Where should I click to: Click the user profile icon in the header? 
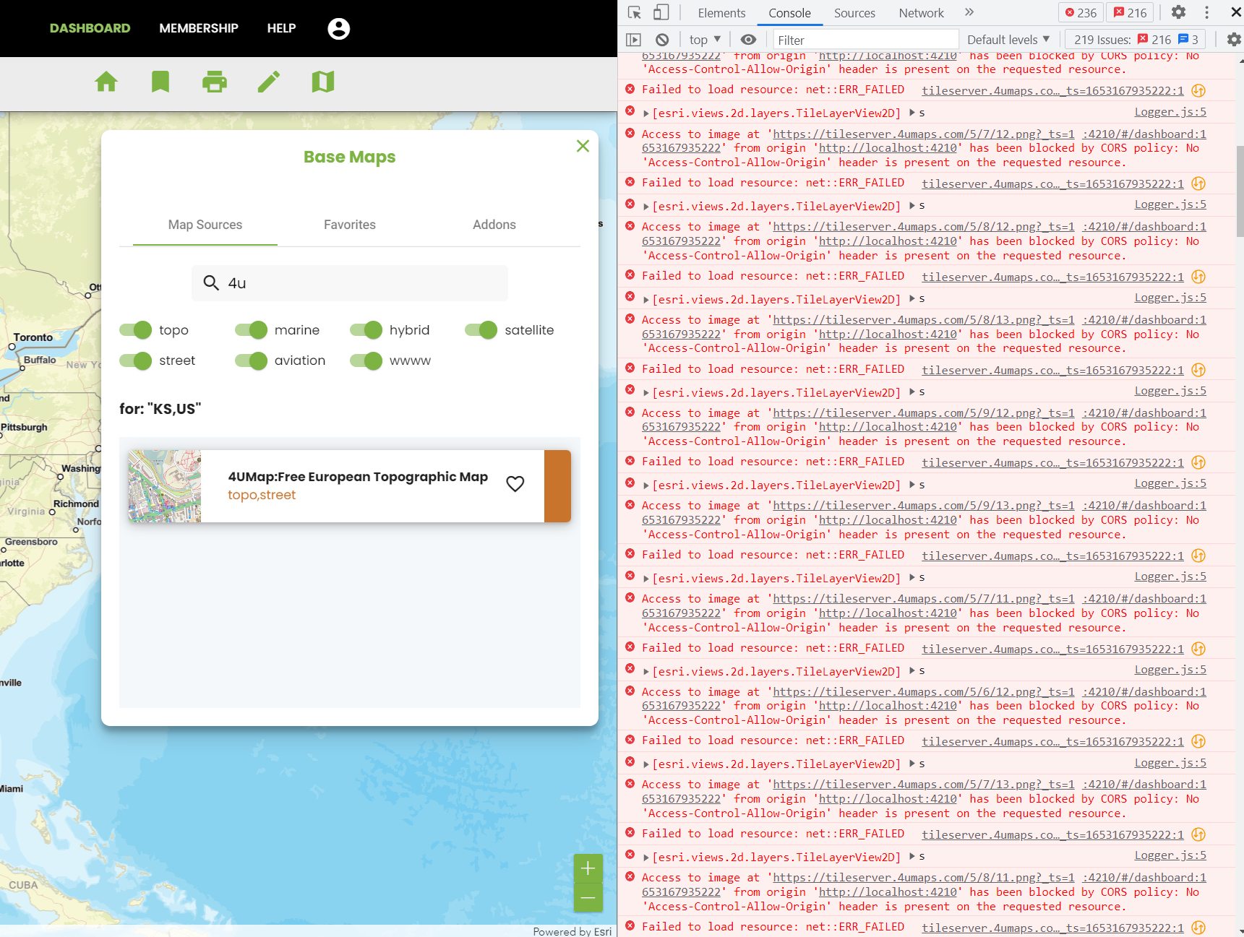point(338,28)
